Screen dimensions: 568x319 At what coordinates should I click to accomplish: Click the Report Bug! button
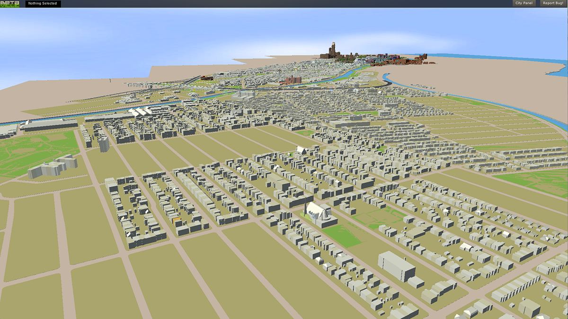(553, 3)
